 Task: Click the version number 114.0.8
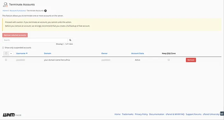pyautogui.click(x=18, y=115)
